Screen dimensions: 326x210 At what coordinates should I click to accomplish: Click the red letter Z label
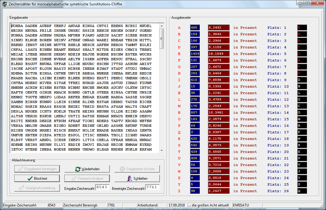179,191
